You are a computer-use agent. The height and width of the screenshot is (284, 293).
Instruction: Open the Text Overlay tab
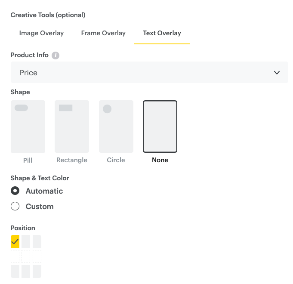point(162,33)
